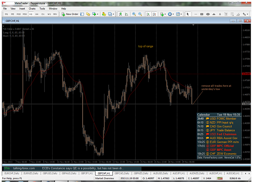
Task: Expand the clock periodicity dropdown
Action: [x=173, y=14]
